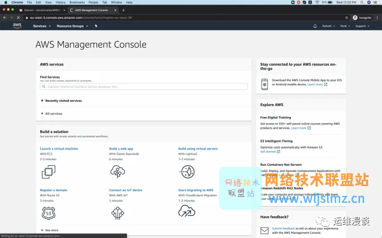Click the address bar lock icon
Screen dimensions: 382x238
27,17
